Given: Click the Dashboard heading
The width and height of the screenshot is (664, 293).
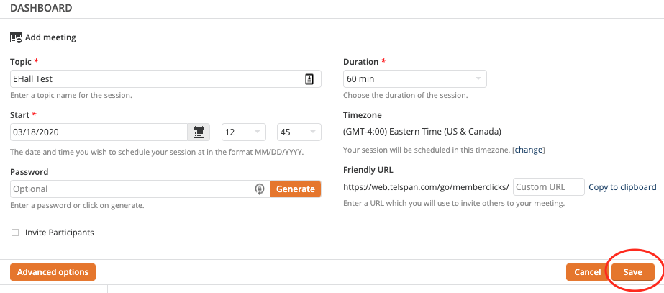Looking at the screenshot, I should click(x=41, y=8).
